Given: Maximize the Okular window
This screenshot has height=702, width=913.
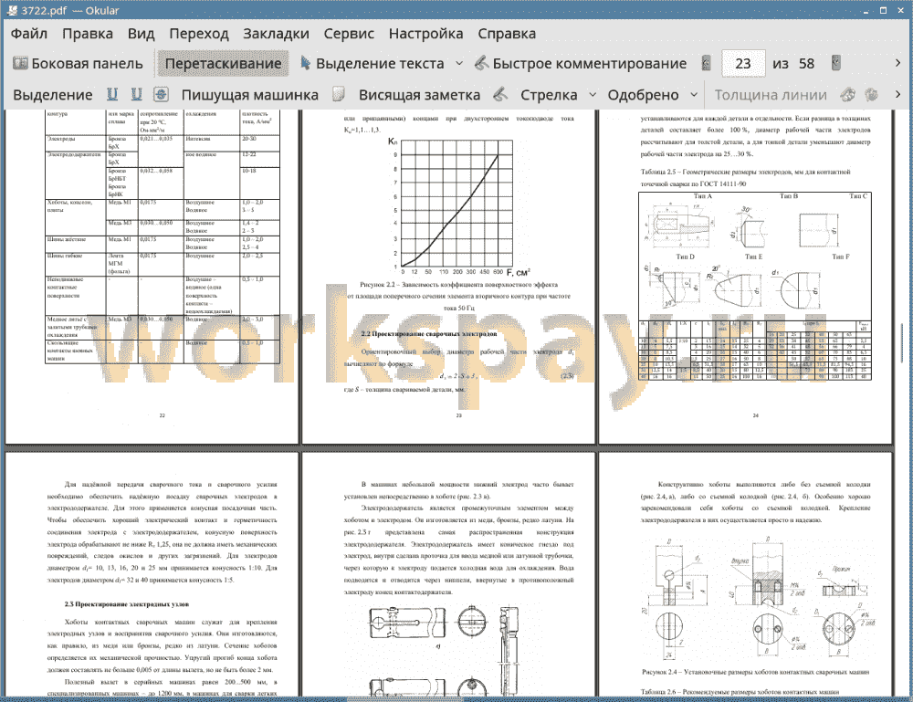Looking at the screenshot, I should 883,10.
